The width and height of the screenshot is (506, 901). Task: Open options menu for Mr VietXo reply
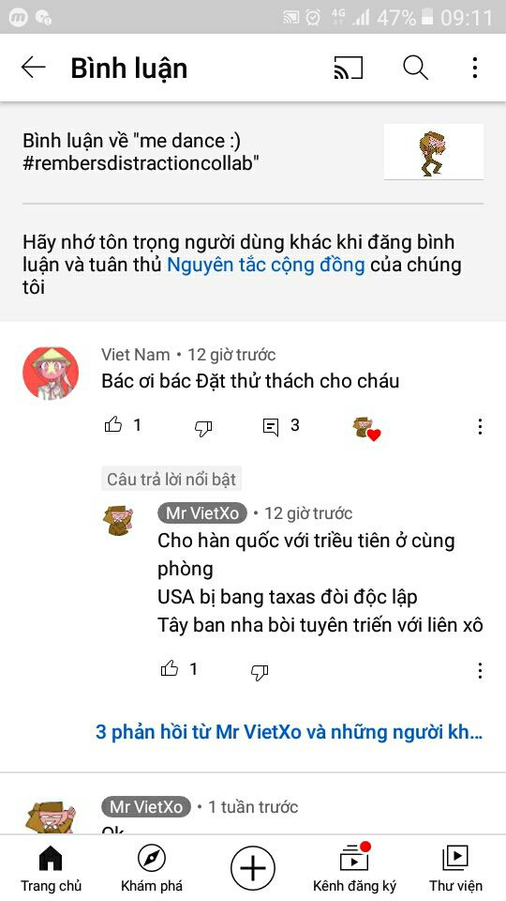click(480, 670)
